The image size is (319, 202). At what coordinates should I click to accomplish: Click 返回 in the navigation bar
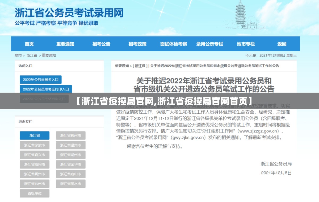[x=282, y=44]
